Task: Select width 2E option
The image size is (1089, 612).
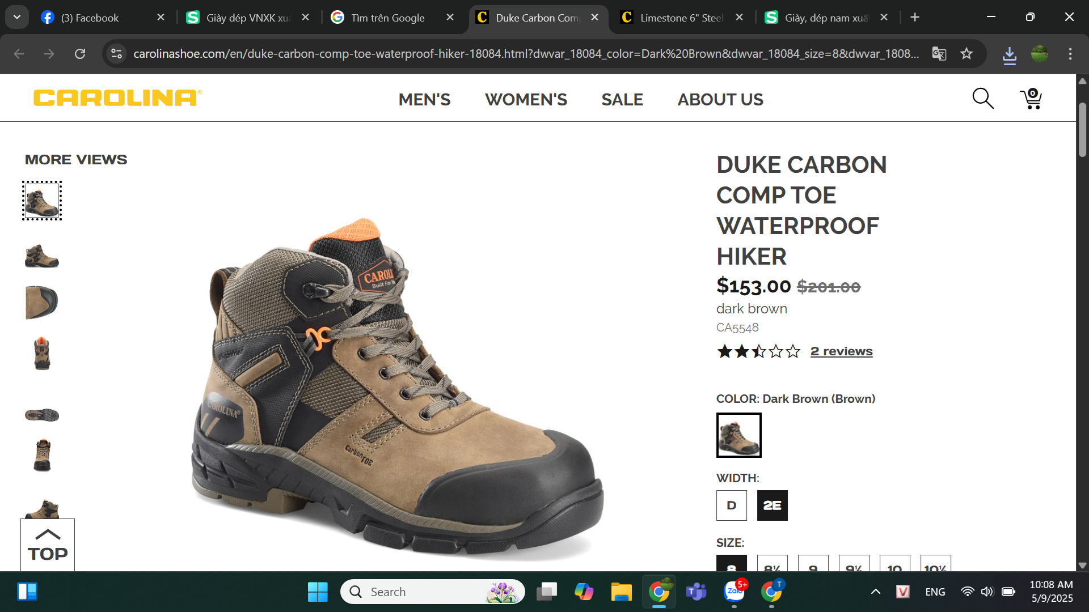Action: pyautogui.click(x=773, y=505)
